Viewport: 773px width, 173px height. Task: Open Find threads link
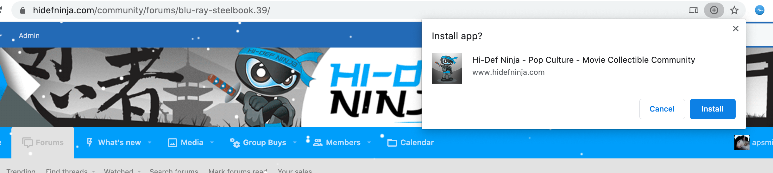66,171
